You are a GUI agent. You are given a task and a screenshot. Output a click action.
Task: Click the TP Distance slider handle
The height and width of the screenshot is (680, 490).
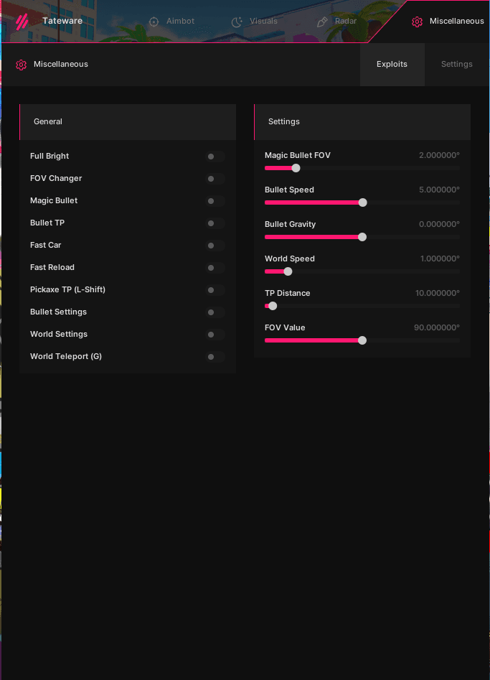pos(273,306)
